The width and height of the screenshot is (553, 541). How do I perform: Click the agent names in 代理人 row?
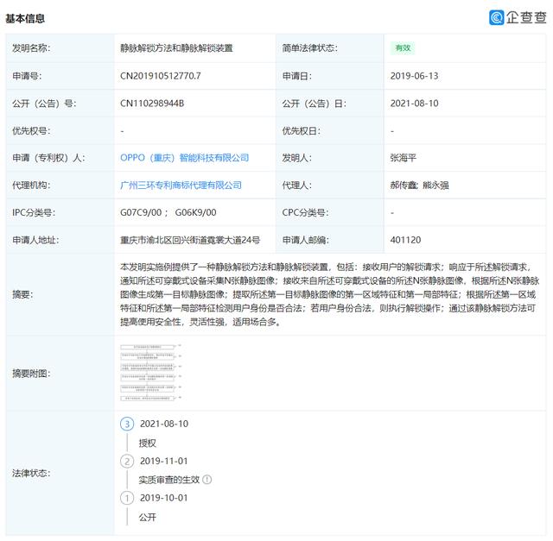click(419, 185)
